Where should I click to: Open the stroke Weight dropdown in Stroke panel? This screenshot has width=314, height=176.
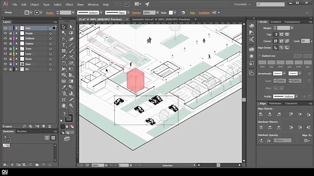[292, 28]
